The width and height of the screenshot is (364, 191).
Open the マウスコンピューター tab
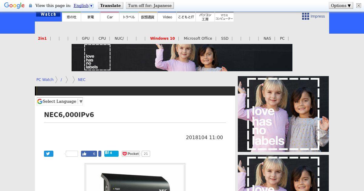(224, 17)
